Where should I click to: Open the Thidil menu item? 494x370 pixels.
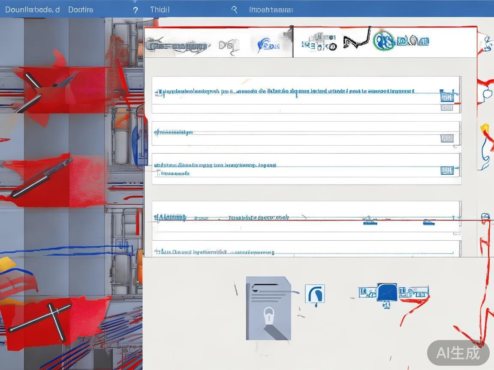[x=160, y=9]
